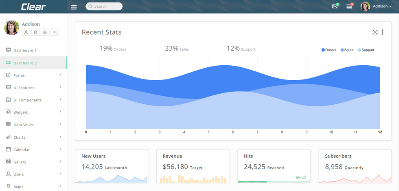The image size is (399, 191).
Task: Expand the Maps chevron
Action: 60,186
